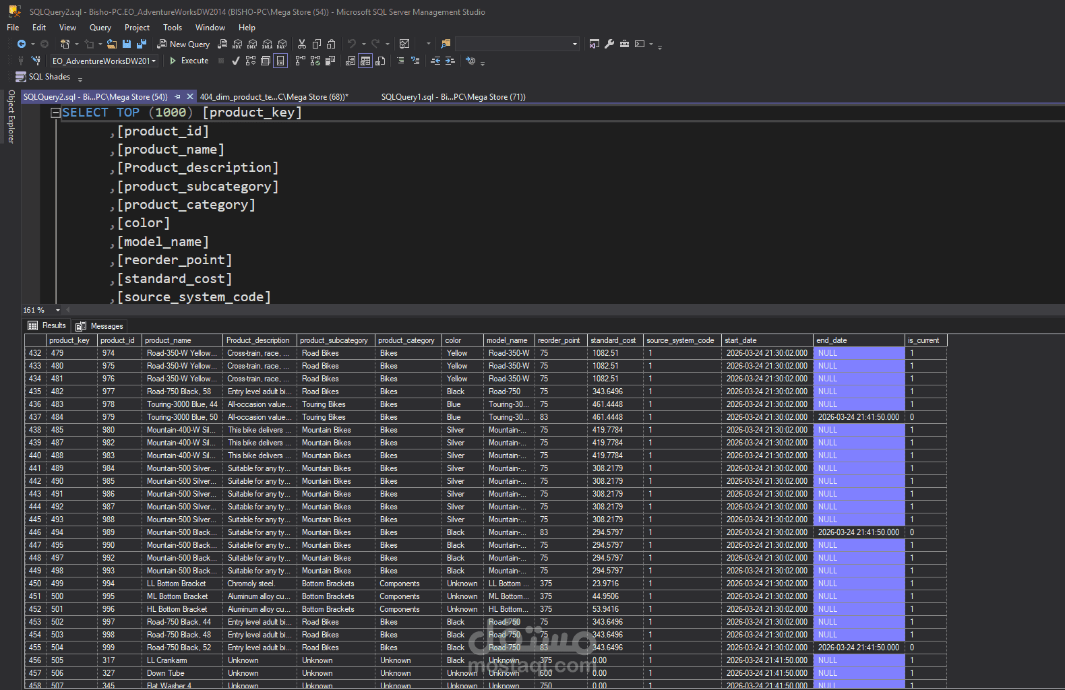Screen dimensions: 1065x690
Task: Click the Parse checkmark icon
Action: point(235,61)
